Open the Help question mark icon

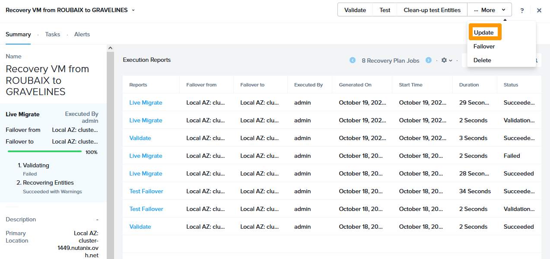[x=522, y=10]
